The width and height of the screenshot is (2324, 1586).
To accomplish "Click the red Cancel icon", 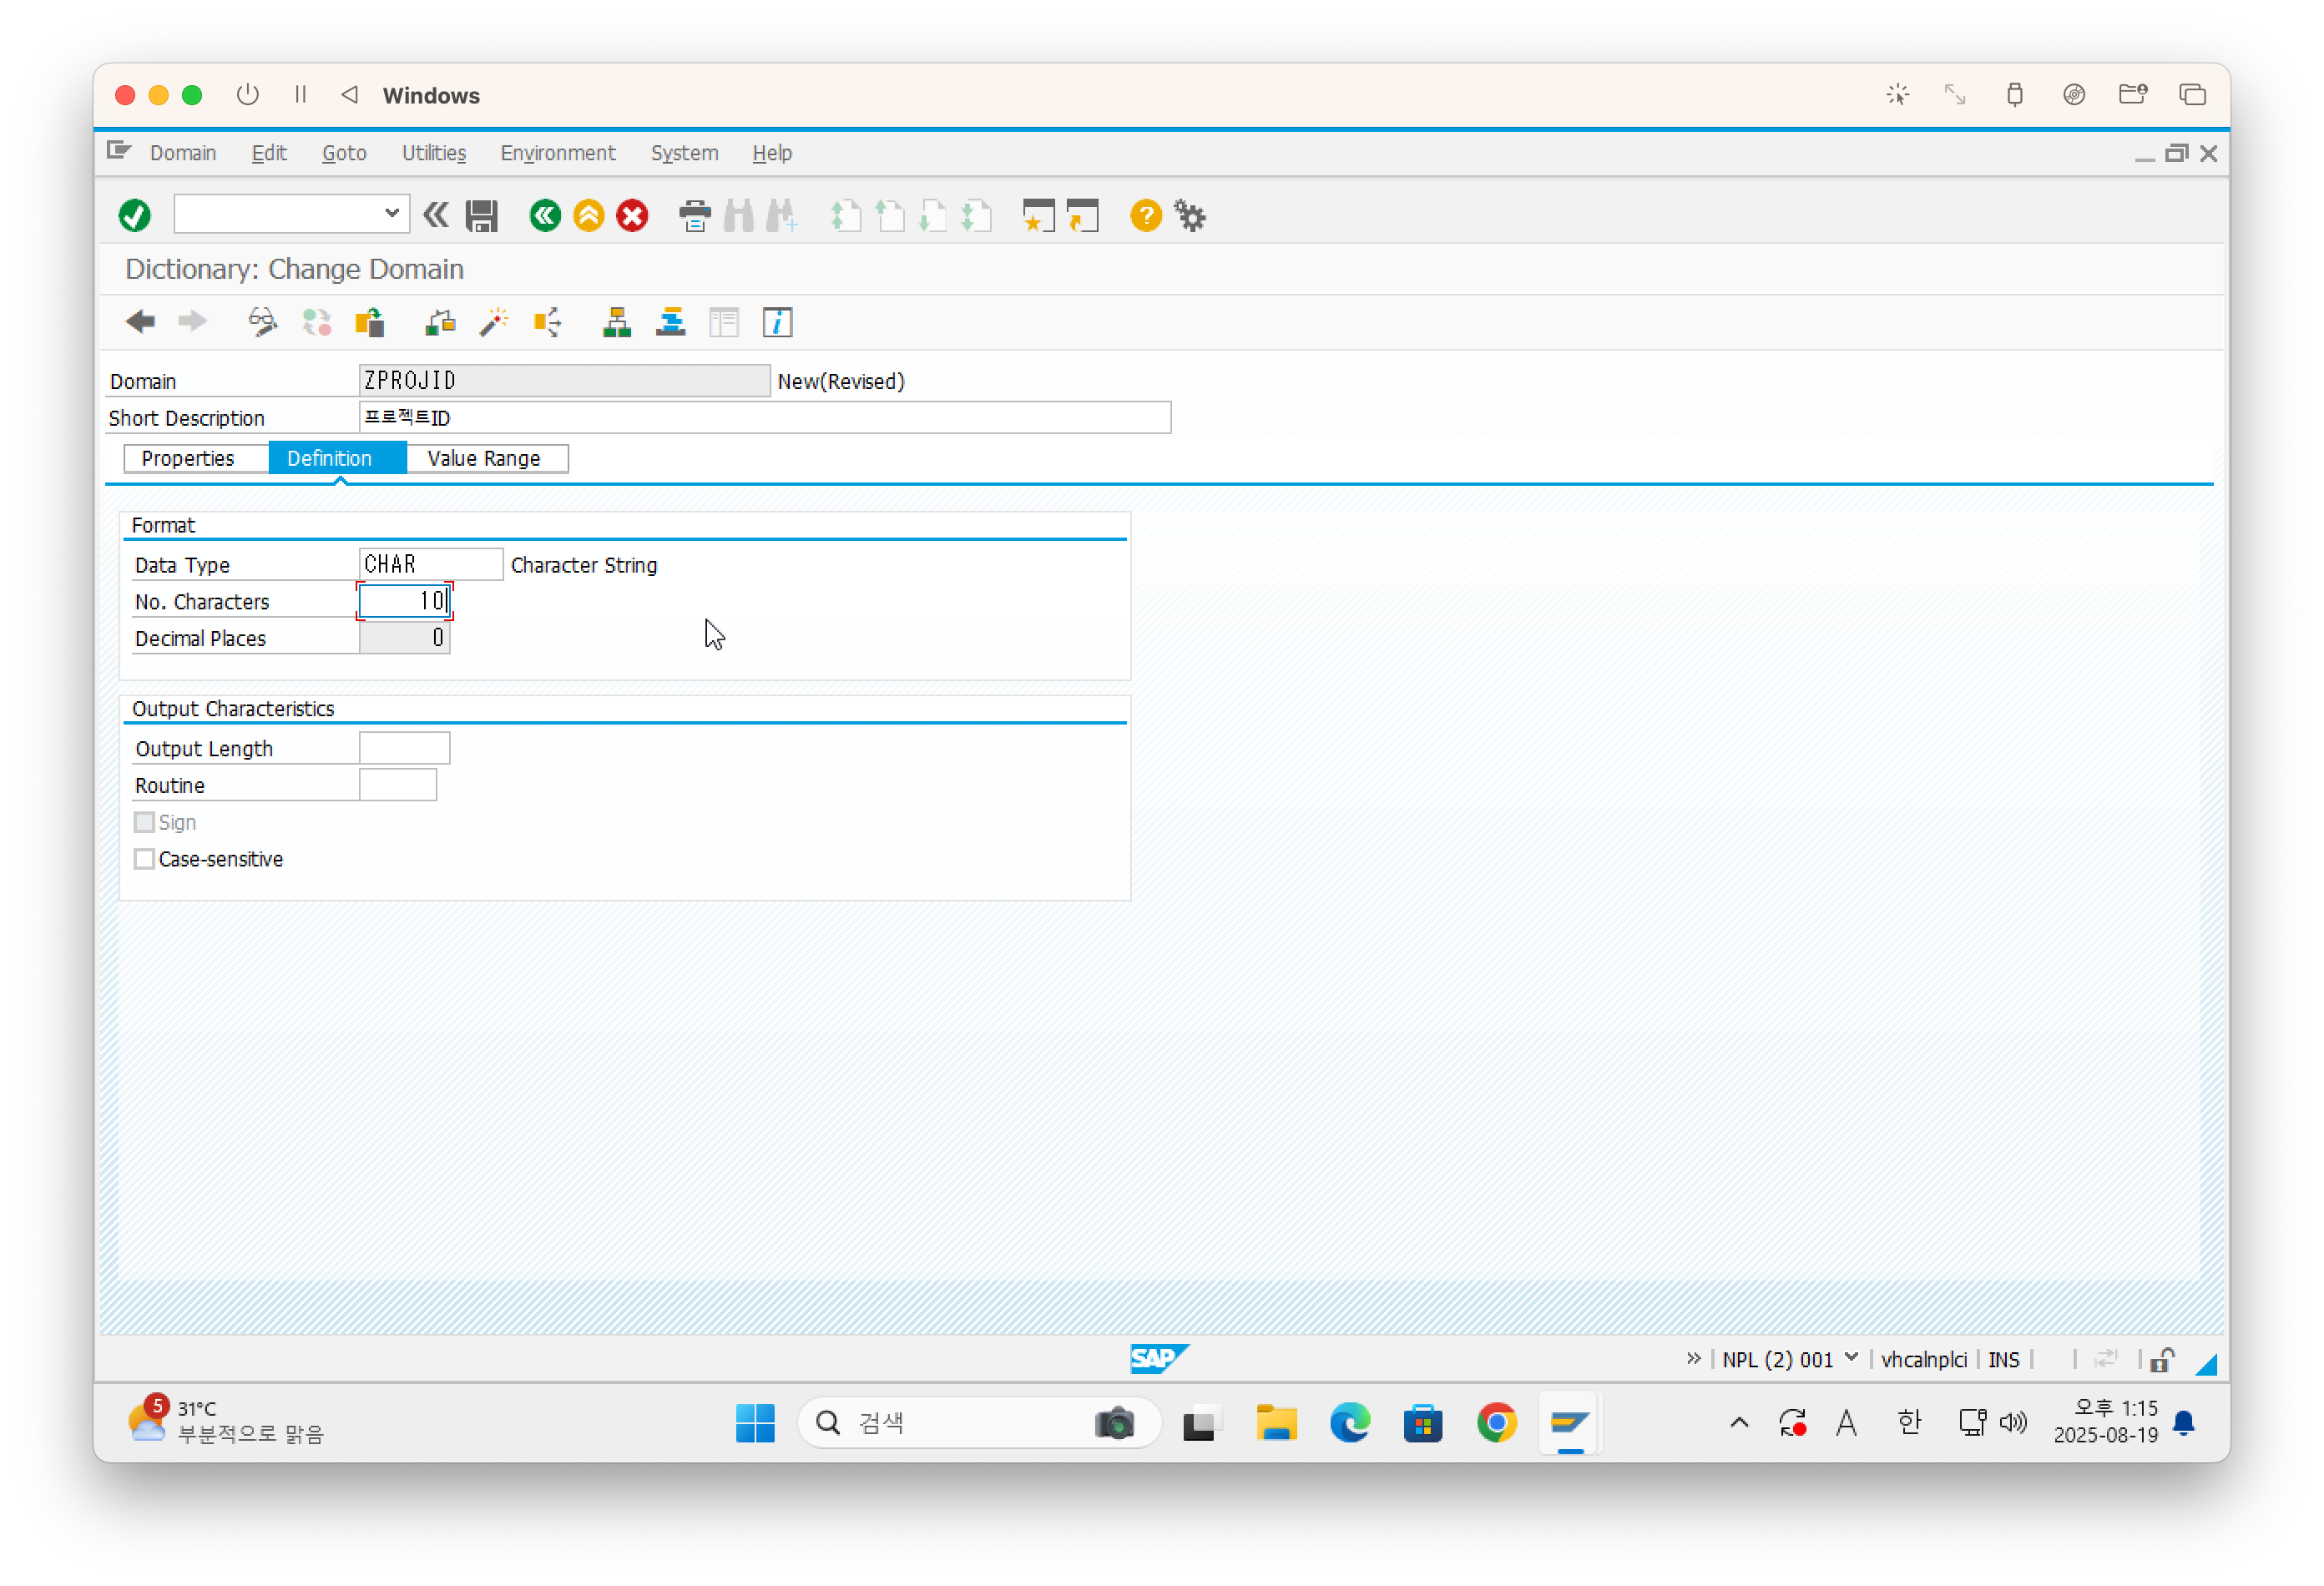I will (632, 215).
